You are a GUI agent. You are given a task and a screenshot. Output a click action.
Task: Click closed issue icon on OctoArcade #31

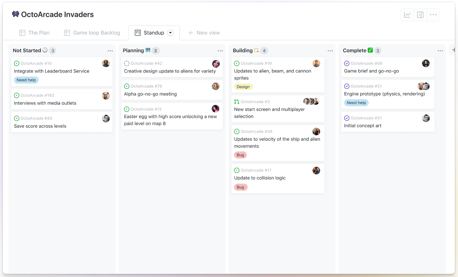(x=347, y=118)
